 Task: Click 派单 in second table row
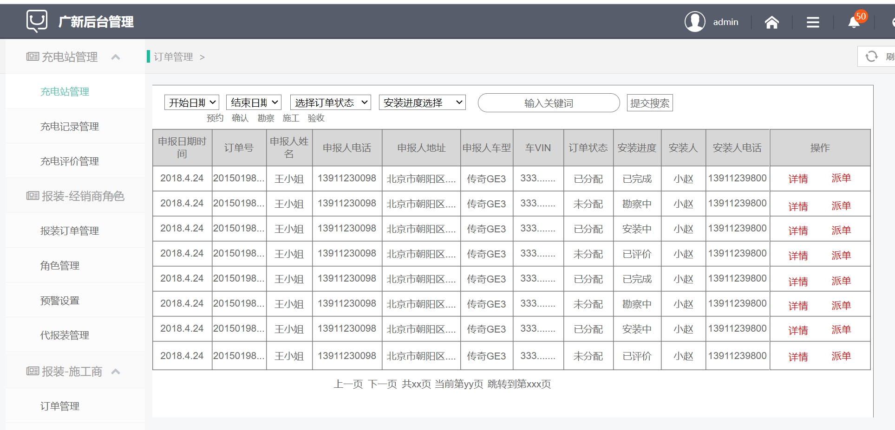click(x=841, y=205)
